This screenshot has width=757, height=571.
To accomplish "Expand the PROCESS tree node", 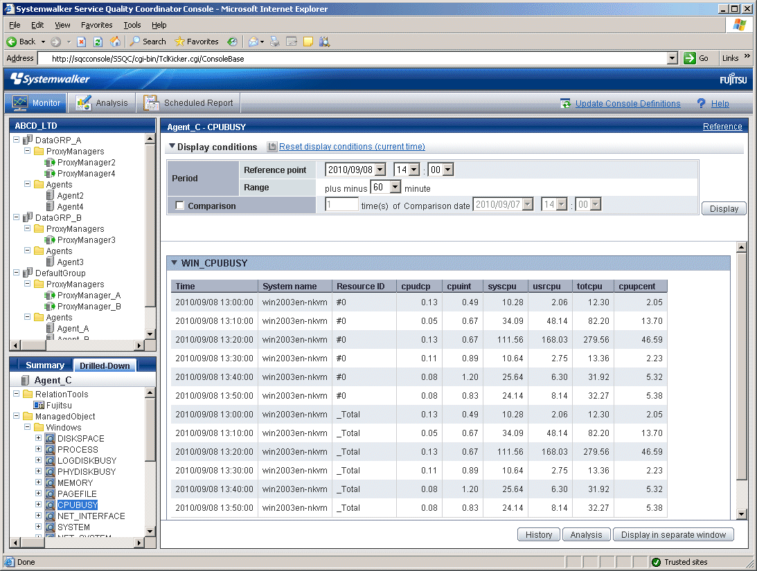I will [x=39, y=449].
